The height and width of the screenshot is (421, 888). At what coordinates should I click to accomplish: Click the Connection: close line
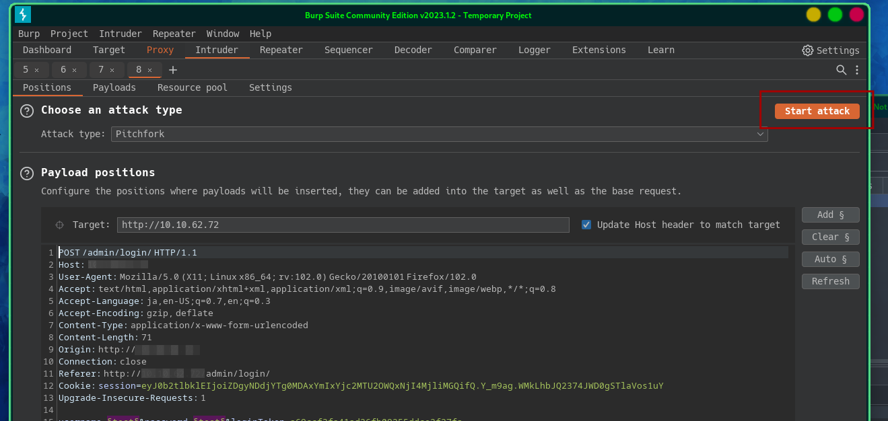102,362
